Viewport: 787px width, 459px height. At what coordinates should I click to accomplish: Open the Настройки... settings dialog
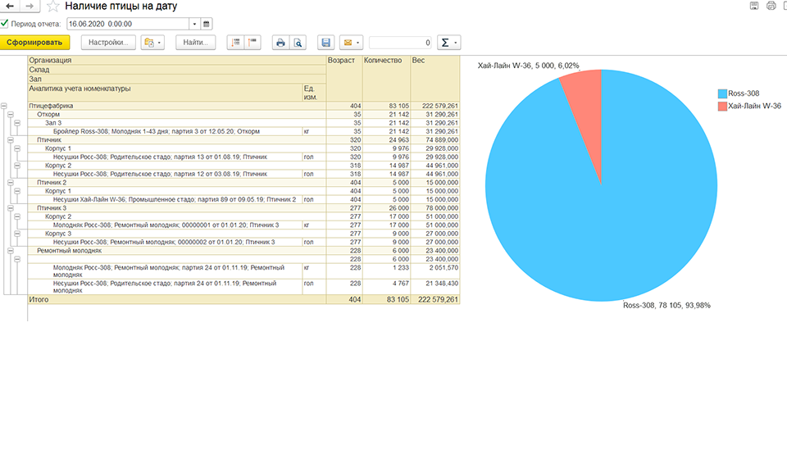[x=108, y=43]
